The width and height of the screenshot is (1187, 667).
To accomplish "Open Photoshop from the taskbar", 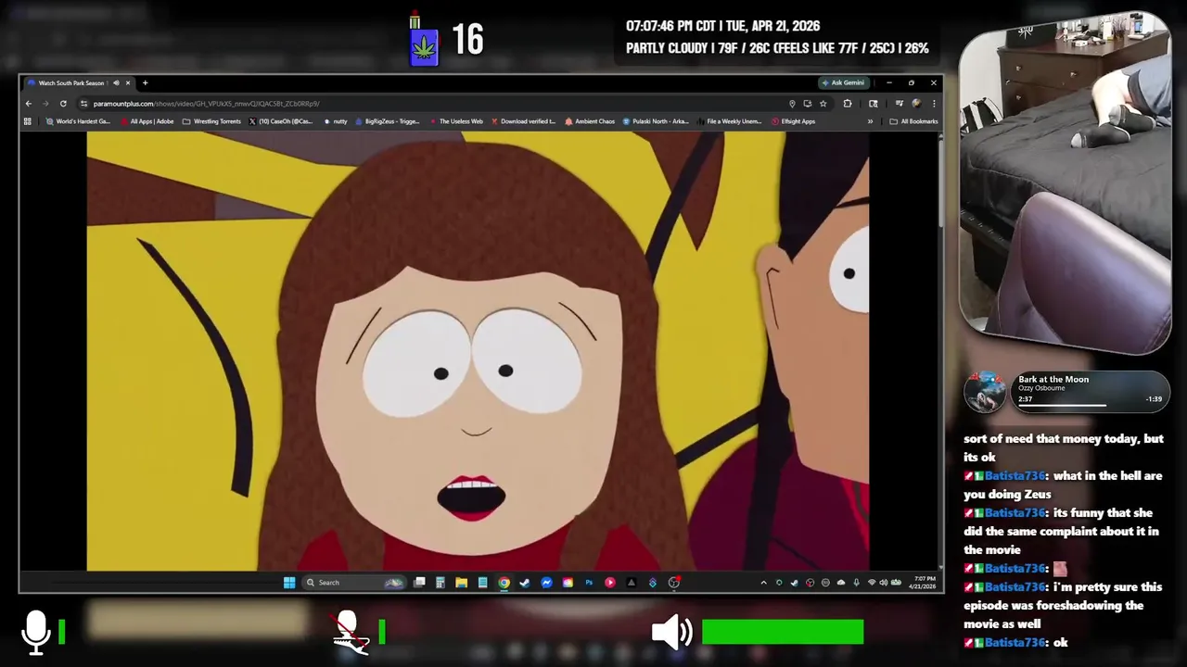I will 589,583.
